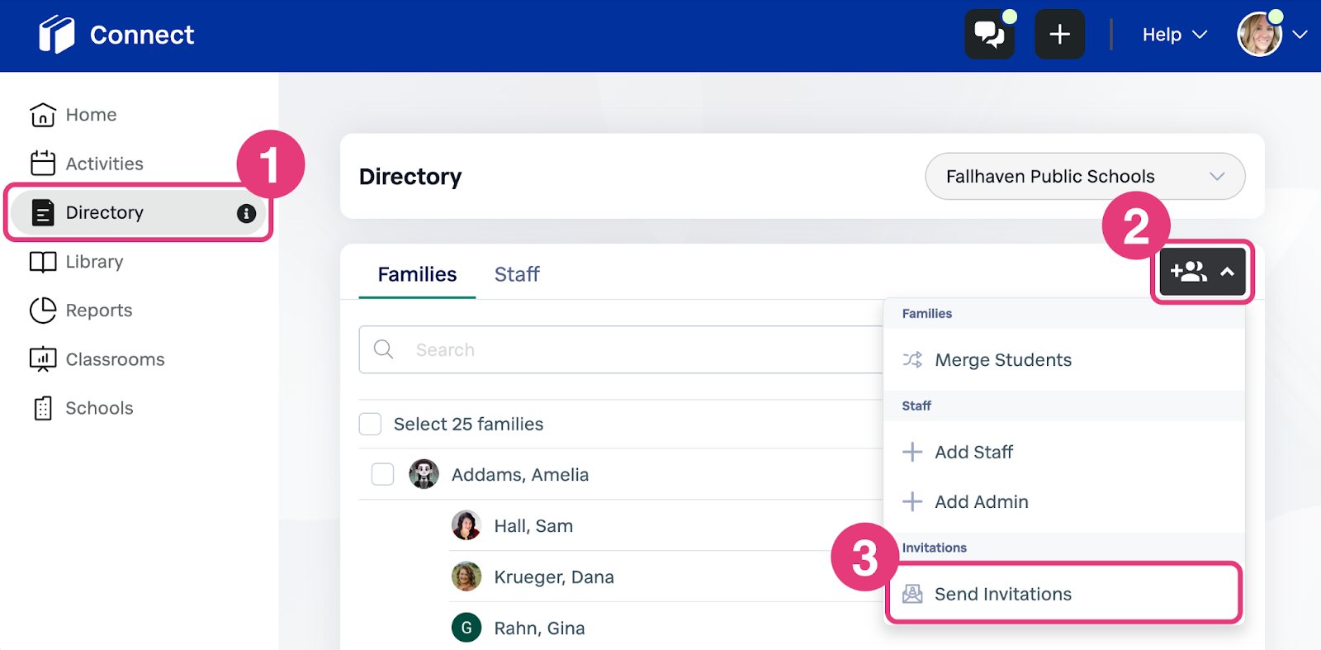Click Rahn, Gina green G avatar

pyautogui.click(x=466, y=628)
